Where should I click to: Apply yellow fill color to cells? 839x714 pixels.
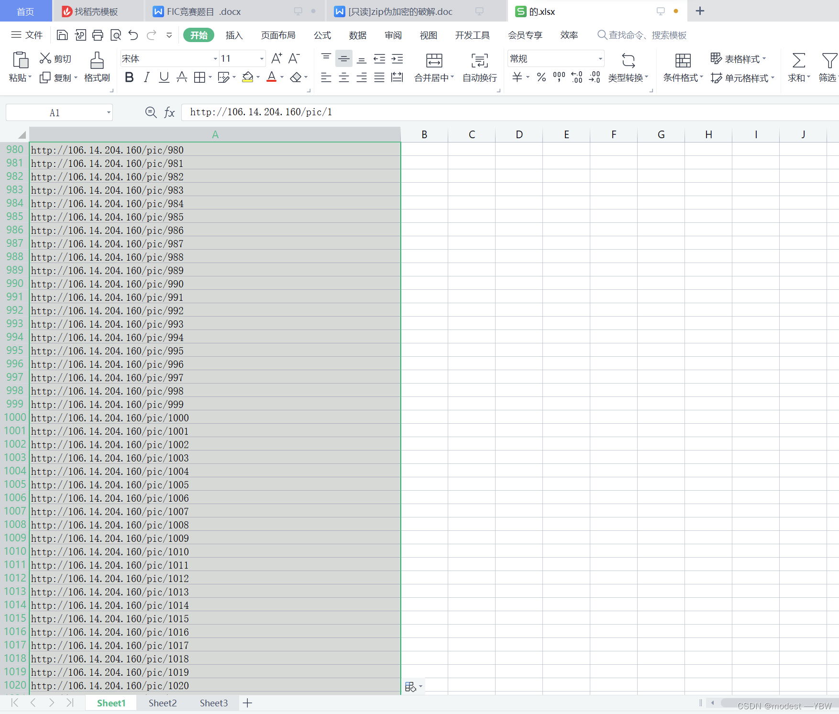[x=247, y=77]
